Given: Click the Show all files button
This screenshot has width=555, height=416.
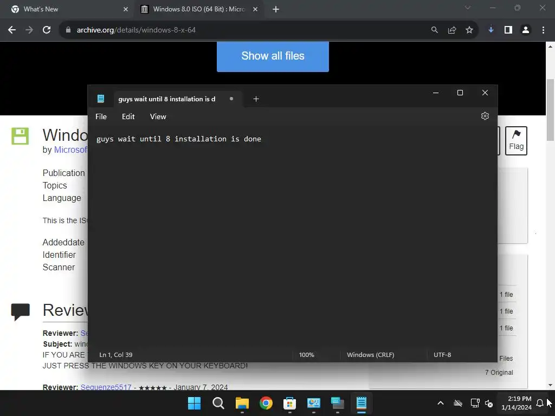Looking at the screenshot, I should pos(273,56).
